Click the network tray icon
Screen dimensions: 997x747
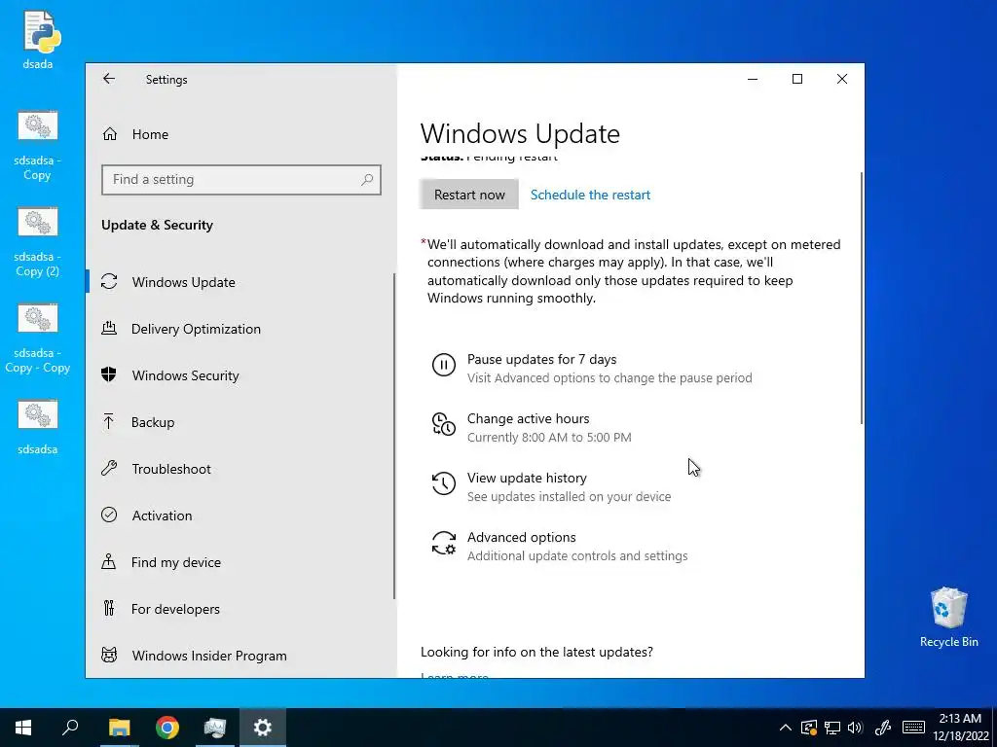(x=832, y=728)
